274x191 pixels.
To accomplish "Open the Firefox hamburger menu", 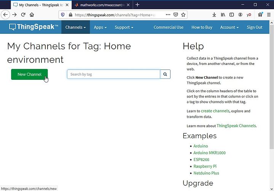I will pos(269,15).
